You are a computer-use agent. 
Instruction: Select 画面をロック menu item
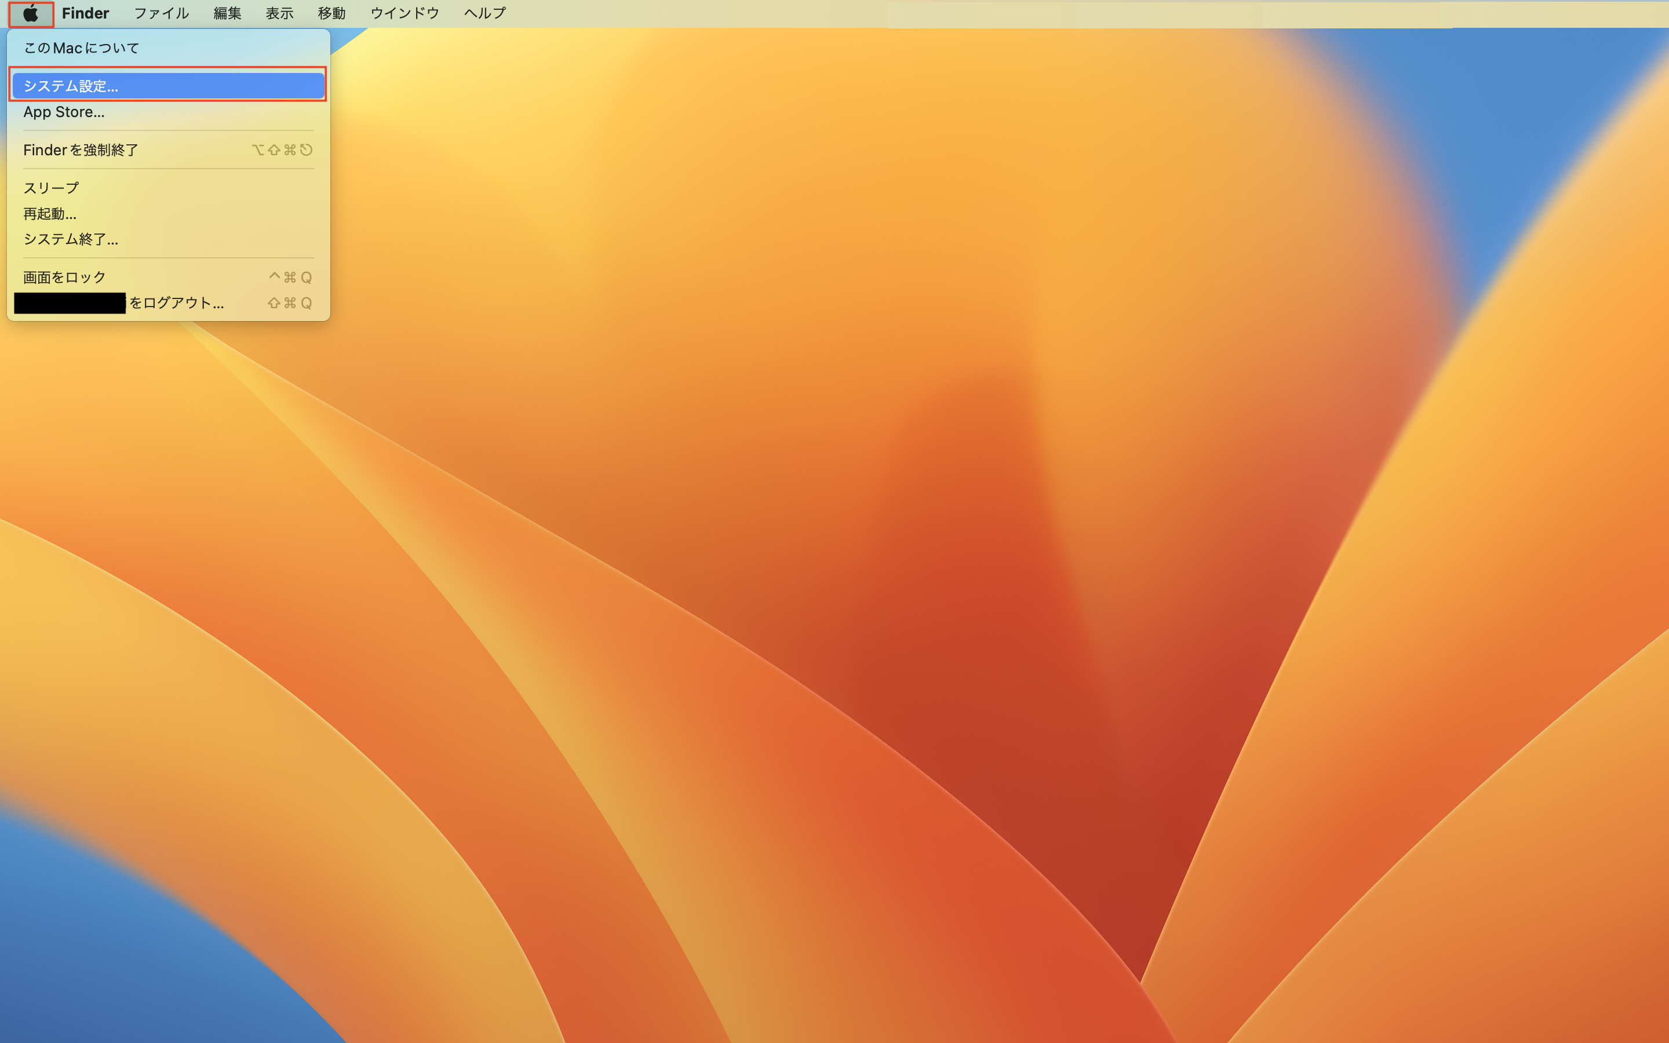(x=64, y=278)
